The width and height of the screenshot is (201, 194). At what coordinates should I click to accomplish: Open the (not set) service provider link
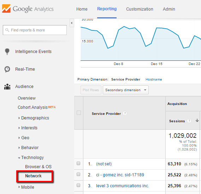[104, 164]
